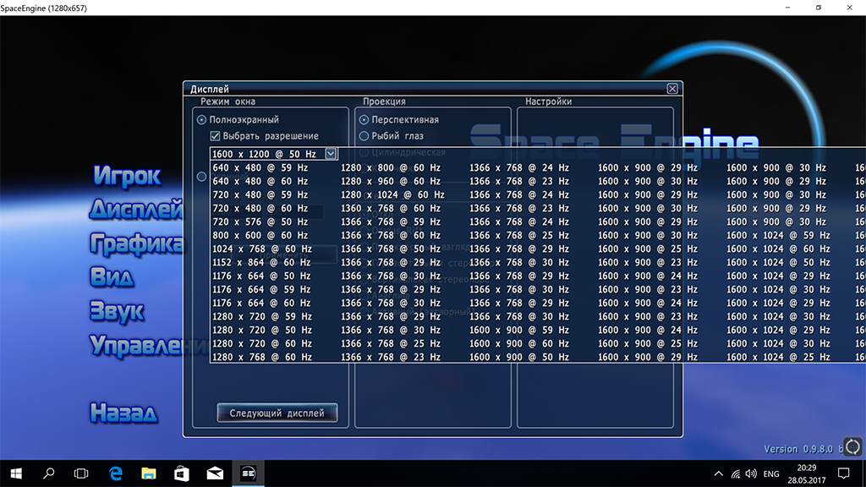Choose 1600 x 1024 @ 59 Hz
This screenshot has height=487, width=866.
[x=778, y=235]
